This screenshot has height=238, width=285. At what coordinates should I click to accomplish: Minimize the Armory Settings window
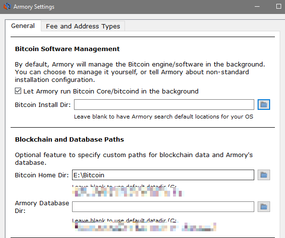click(257, 7)
